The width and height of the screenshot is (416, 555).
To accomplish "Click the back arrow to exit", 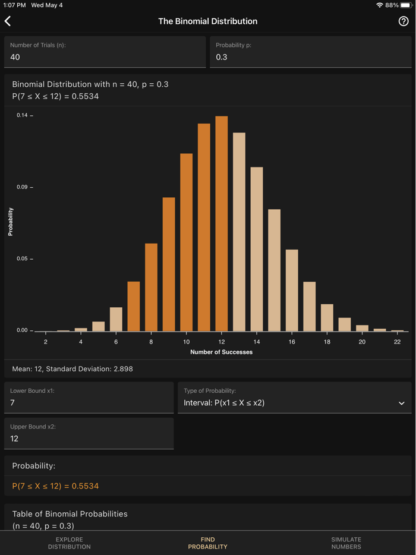I will coord(8,21).
